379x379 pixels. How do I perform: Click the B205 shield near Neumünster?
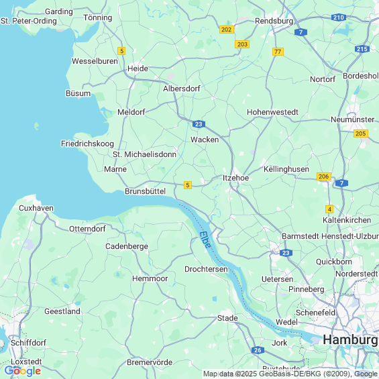pyautogui.click(x=361, y=133)
